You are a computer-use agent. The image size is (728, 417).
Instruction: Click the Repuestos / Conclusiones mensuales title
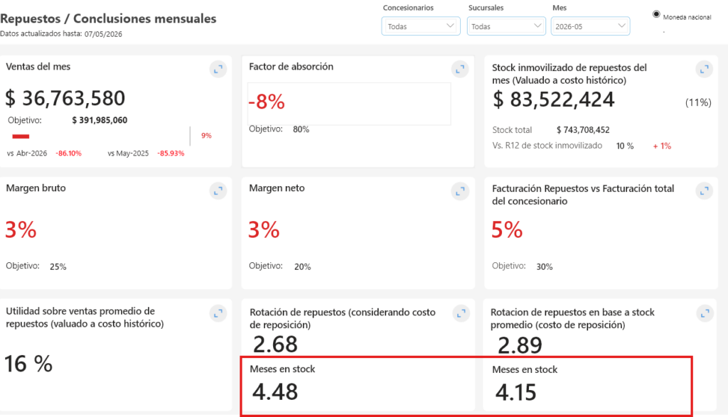(x=108, y=18)
